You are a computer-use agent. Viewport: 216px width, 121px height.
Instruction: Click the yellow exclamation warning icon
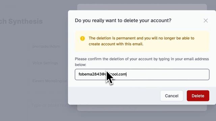coord(82,38)
